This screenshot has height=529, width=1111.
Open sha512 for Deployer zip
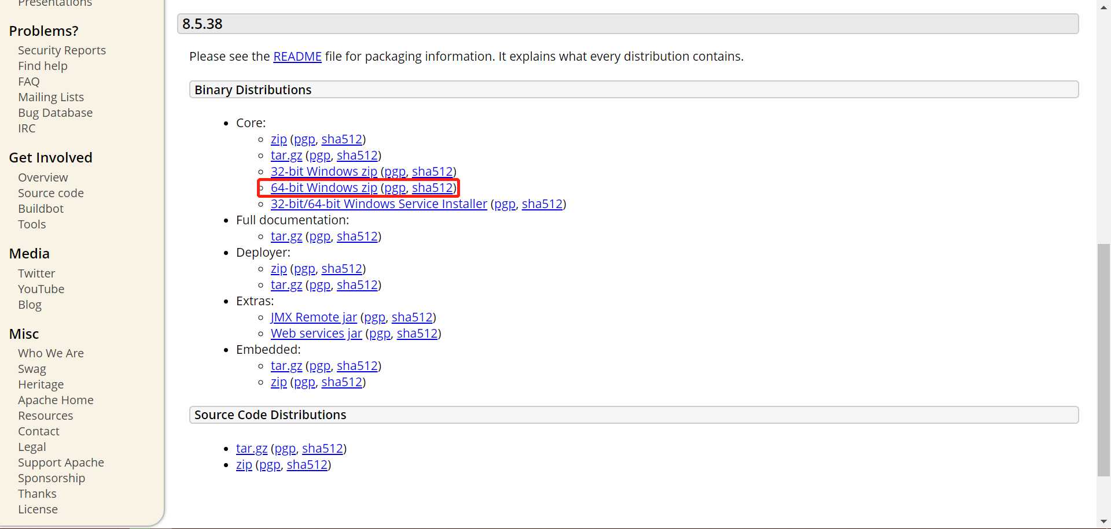click(342, 269)
